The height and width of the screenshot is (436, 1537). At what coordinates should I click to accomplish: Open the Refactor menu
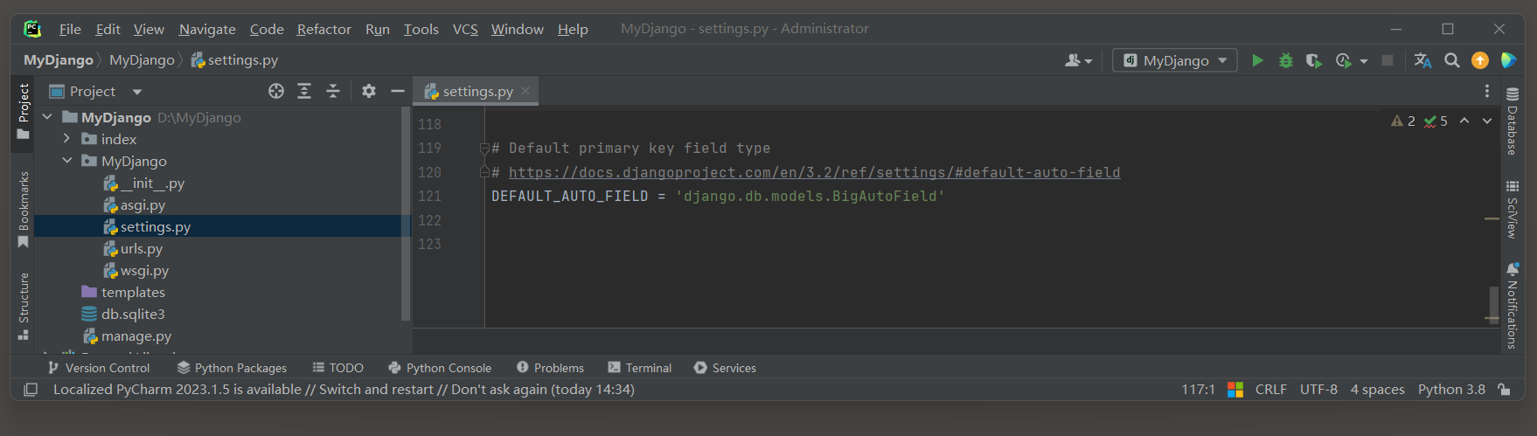pyautogui.click(x=323, y=29)
